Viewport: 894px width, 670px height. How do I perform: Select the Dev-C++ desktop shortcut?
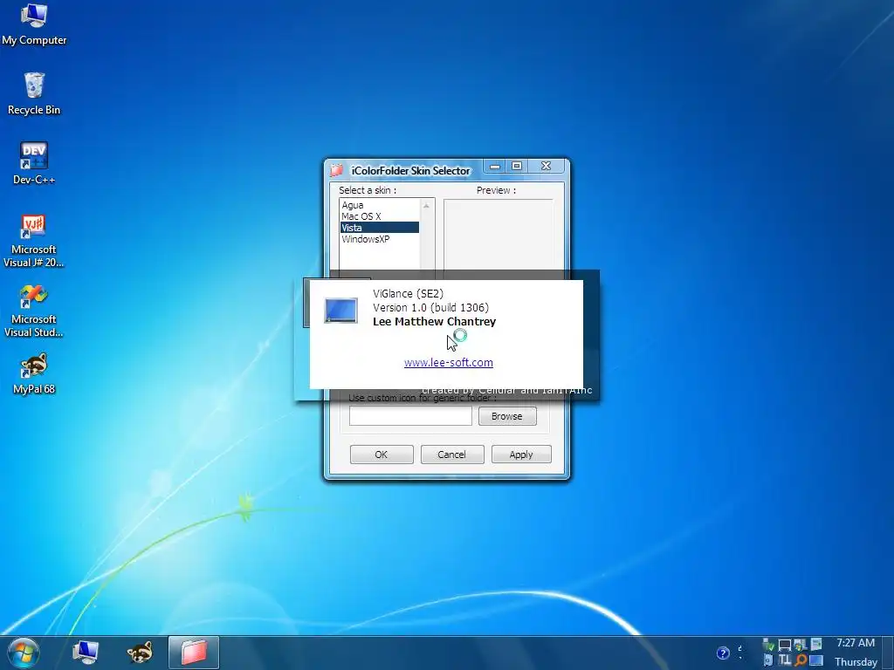coord(34,163)
